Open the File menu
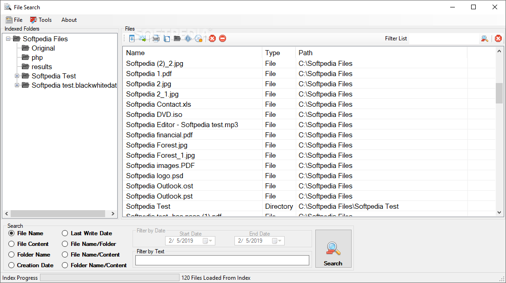Viewport: 506px width, 283px height. point(14,20)
